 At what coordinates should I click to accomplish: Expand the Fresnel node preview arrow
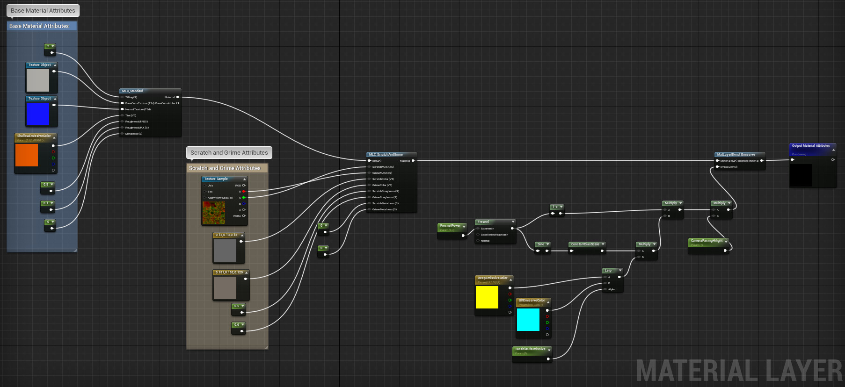click(x=513, y=222)
